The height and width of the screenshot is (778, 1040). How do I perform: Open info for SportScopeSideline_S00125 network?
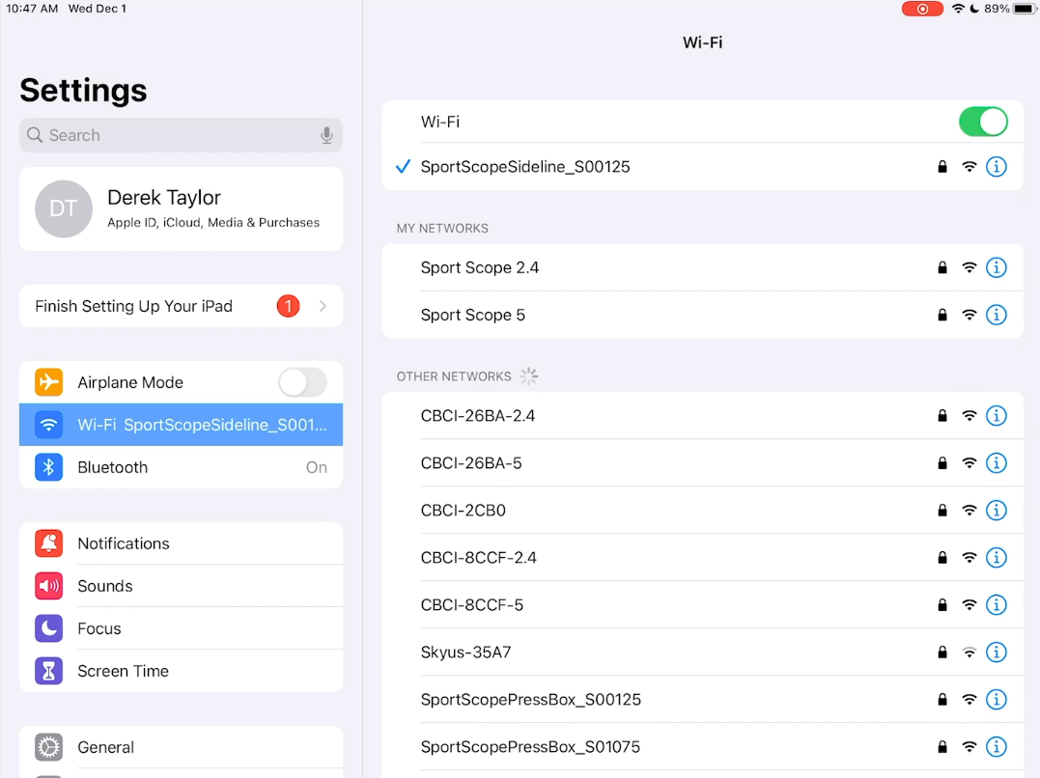click(x=997, y=166)
